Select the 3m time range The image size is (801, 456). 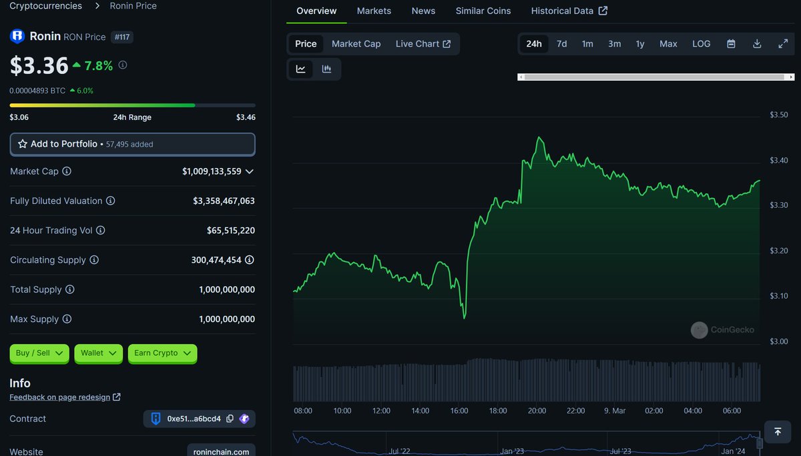pyautogui.click(x=614, y=44)
